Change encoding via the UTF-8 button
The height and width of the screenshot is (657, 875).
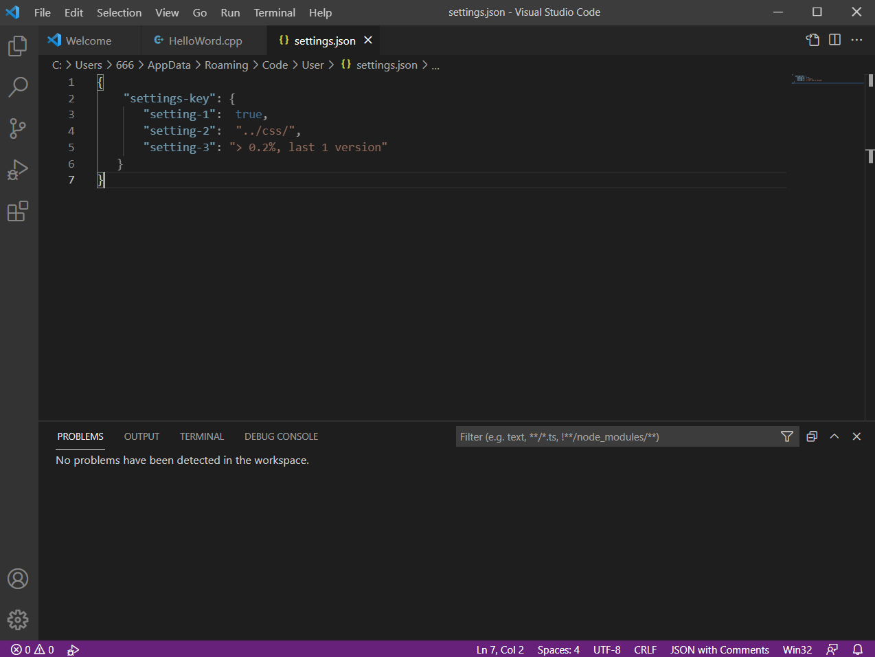coord(606,649)
